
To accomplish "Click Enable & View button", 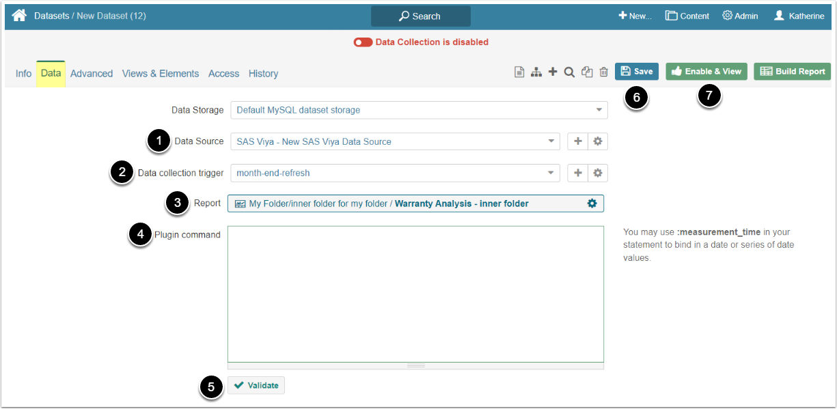I will pyautogui.click(x=706, y=71).
